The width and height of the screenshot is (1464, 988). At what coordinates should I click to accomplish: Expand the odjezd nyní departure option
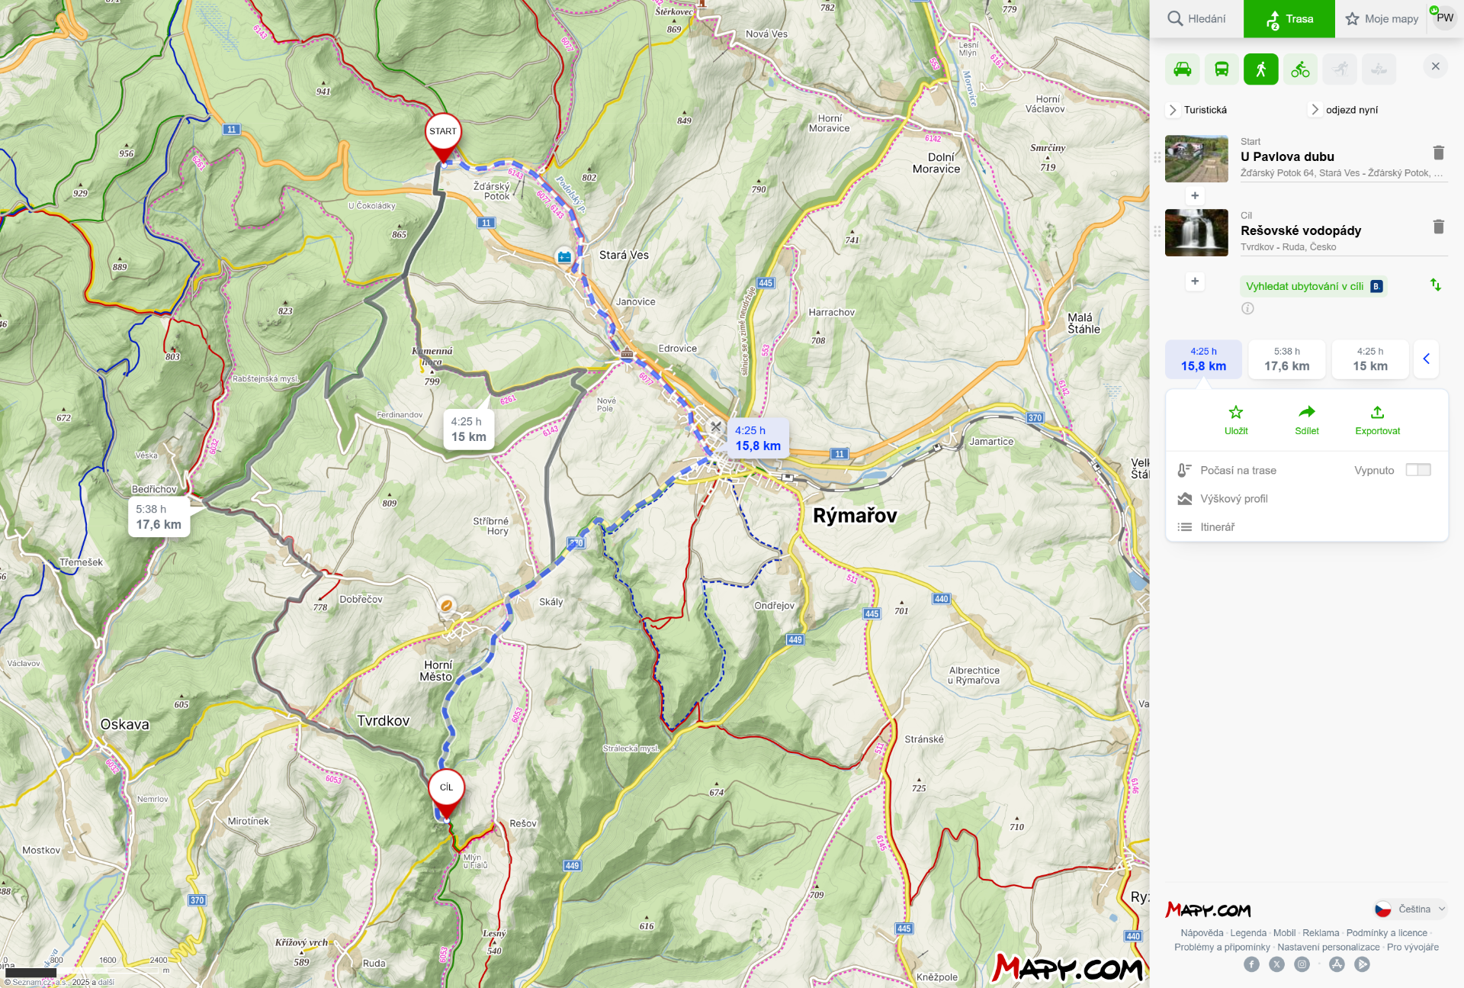(x=1315, y=110)
